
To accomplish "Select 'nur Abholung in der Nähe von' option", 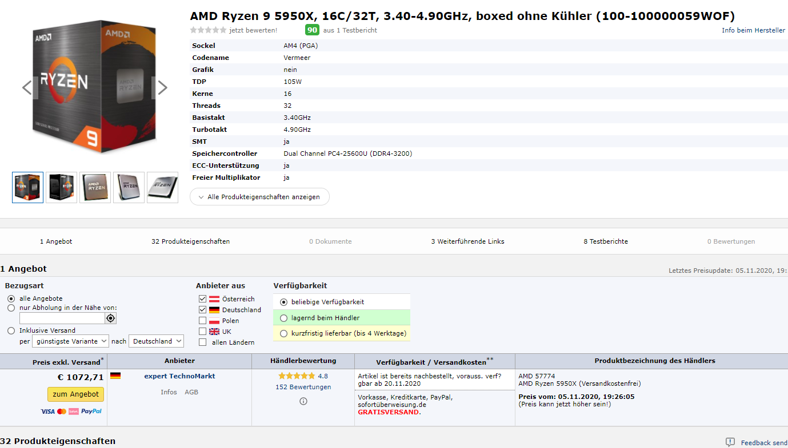I will point(11,308).
